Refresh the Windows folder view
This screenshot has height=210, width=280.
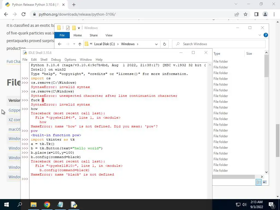[x=164, y=44]
